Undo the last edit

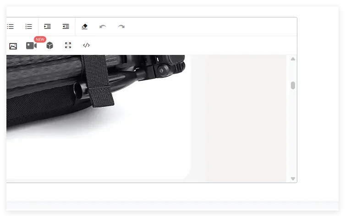point(103,27)
